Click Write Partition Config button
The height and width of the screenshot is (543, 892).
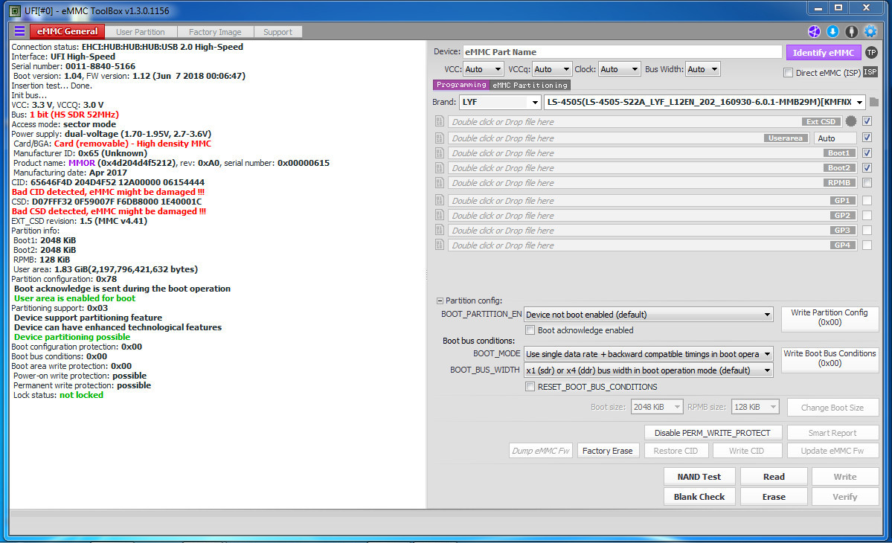[x=830, y=318]
